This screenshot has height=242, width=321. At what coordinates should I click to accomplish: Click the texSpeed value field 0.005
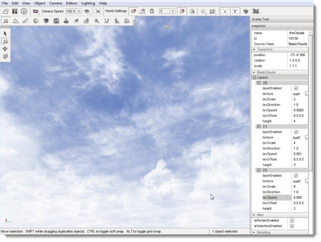pyautogui.click(x=299, y=197)
